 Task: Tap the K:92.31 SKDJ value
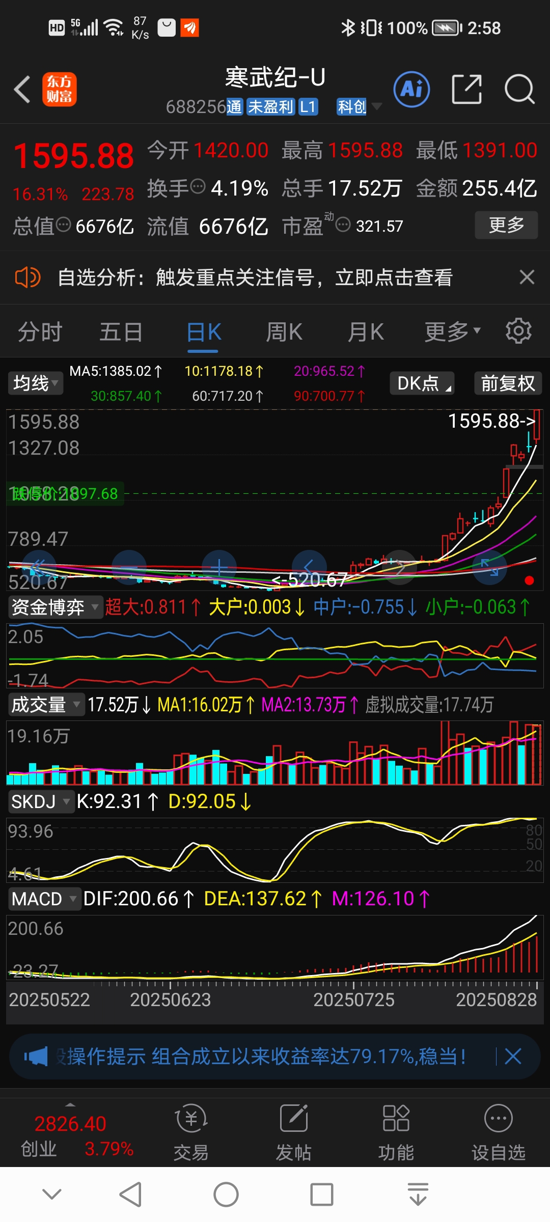point(118,801)
